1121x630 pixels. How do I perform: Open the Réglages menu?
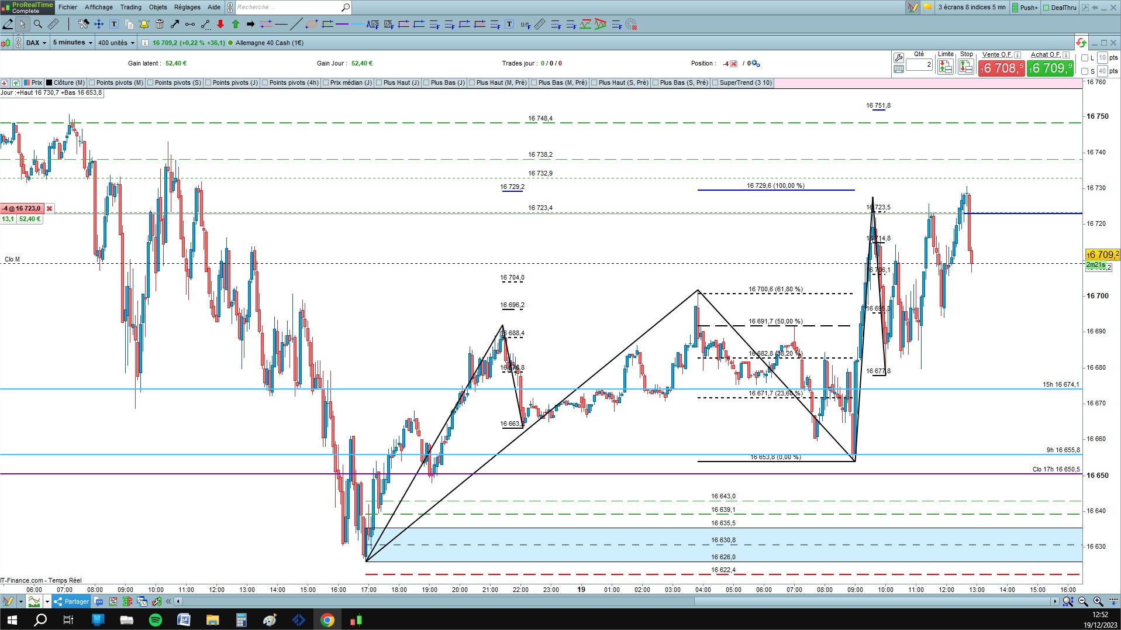pos(187,7)
